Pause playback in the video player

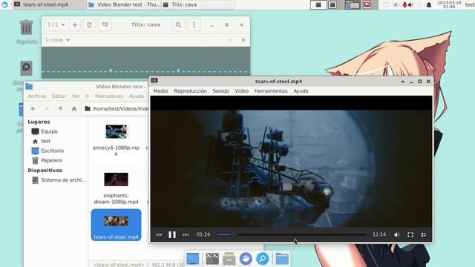[171, 234]
